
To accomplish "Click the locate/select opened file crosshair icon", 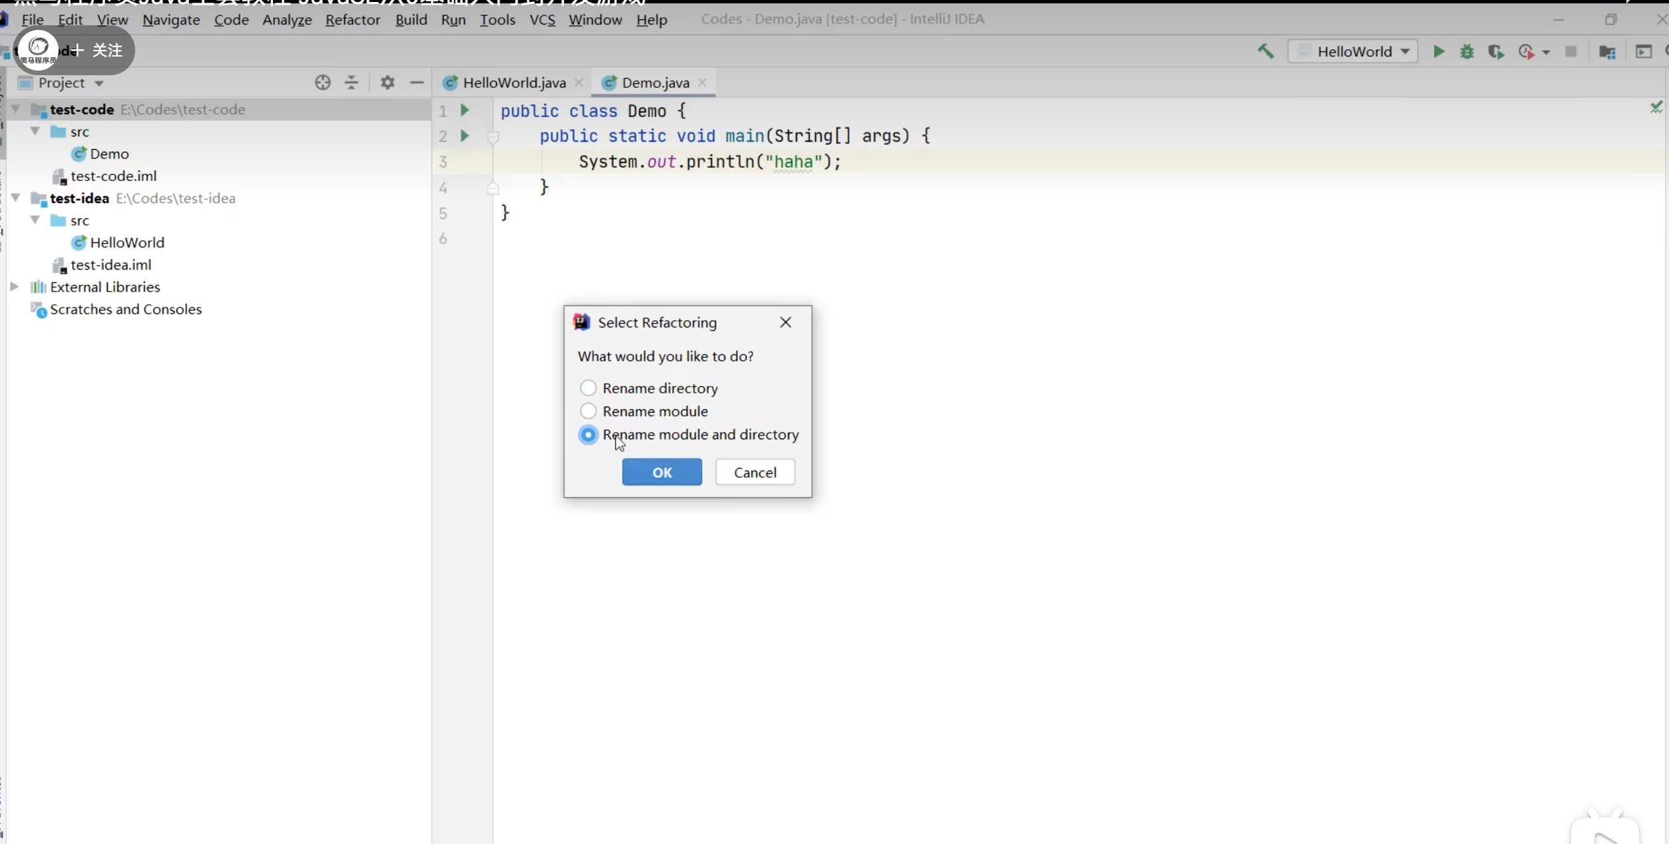I will point(322,83).
